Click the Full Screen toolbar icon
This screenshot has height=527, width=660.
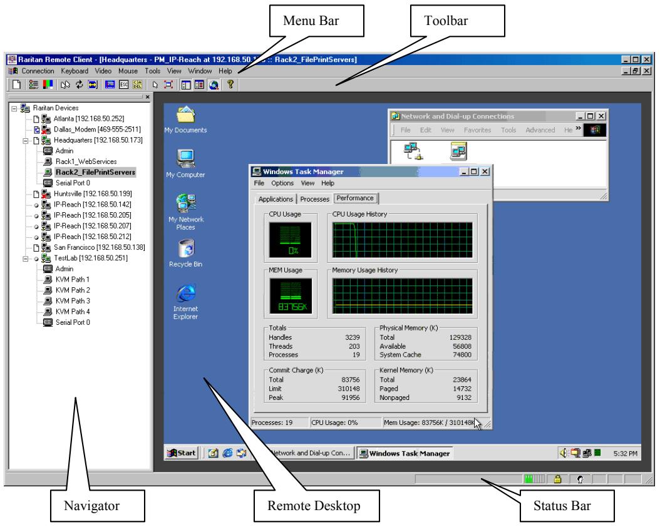click(x=168, y=84)
